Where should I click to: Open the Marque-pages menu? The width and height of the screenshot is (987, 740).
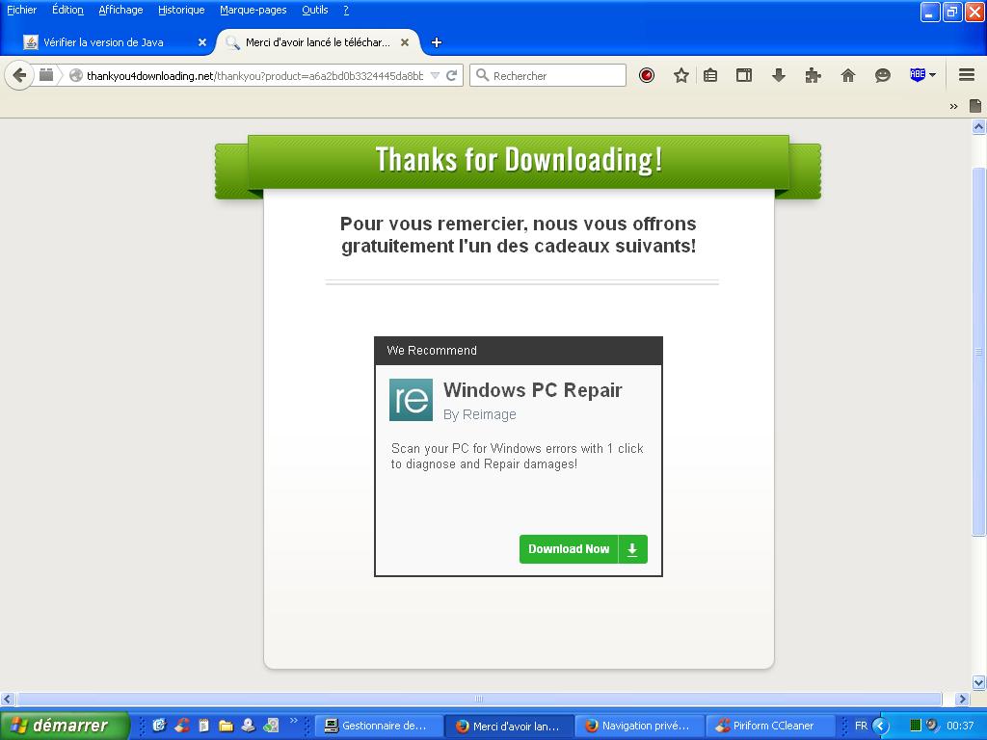[253, 10]
